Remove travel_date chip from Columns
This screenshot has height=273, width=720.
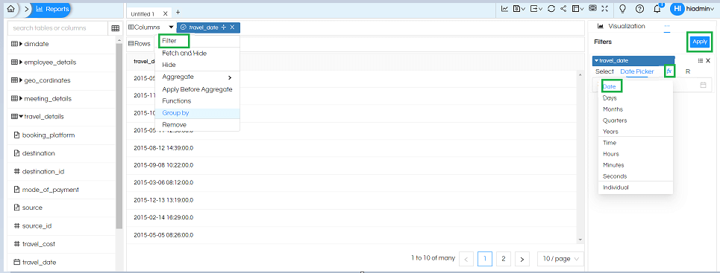[x=232, y=28]
